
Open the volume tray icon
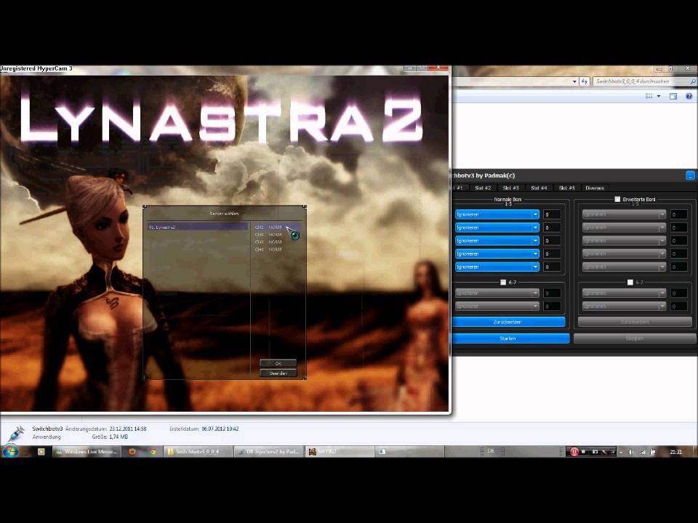click(x=631, y=452)
